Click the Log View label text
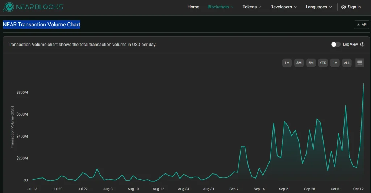The image size is (371, 193). click(x=350, y=45)
